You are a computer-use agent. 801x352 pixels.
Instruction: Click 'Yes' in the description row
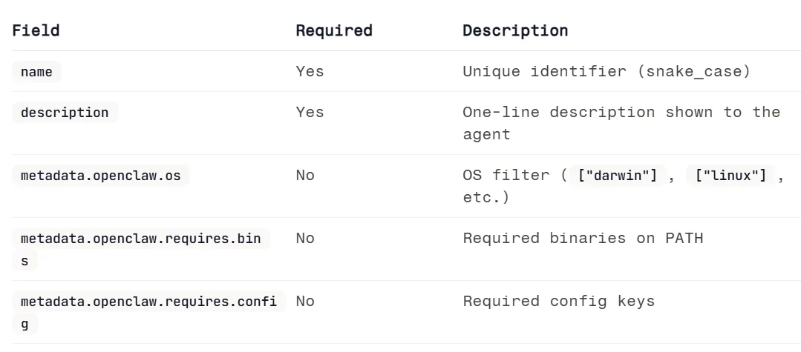pyautogui.click(x=310, y=112)
